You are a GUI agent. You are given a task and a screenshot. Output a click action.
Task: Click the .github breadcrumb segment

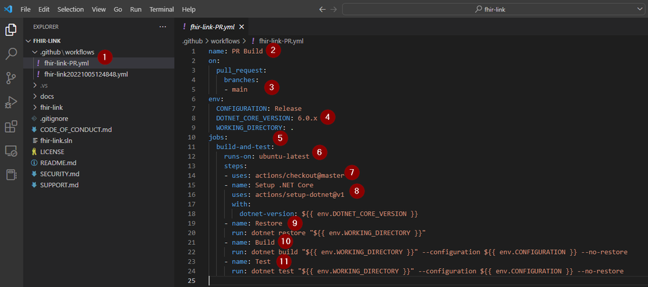tap(192, 41)
